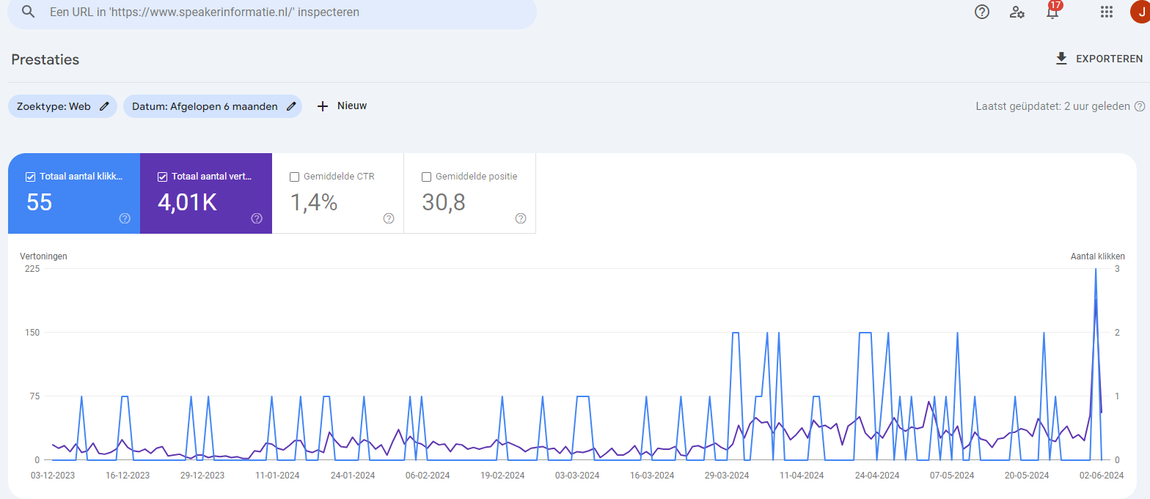Click the 16-03-2024 date label
1150x499 pixels.
point(652,476)
